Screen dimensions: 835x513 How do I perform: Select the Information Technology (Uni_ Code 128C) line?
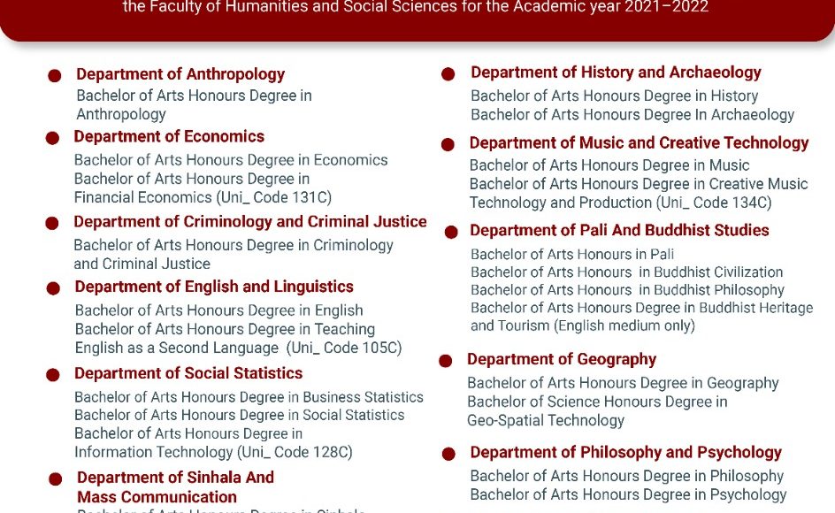(x=213, y=452)
